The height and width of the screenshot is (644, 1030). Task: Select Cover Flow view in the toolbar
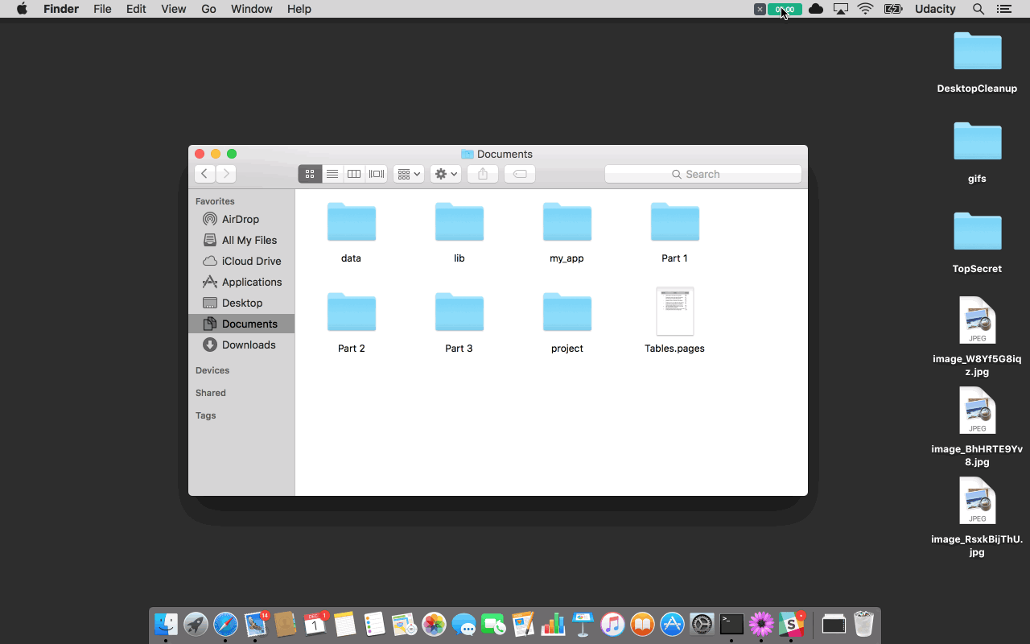point(376,173)
